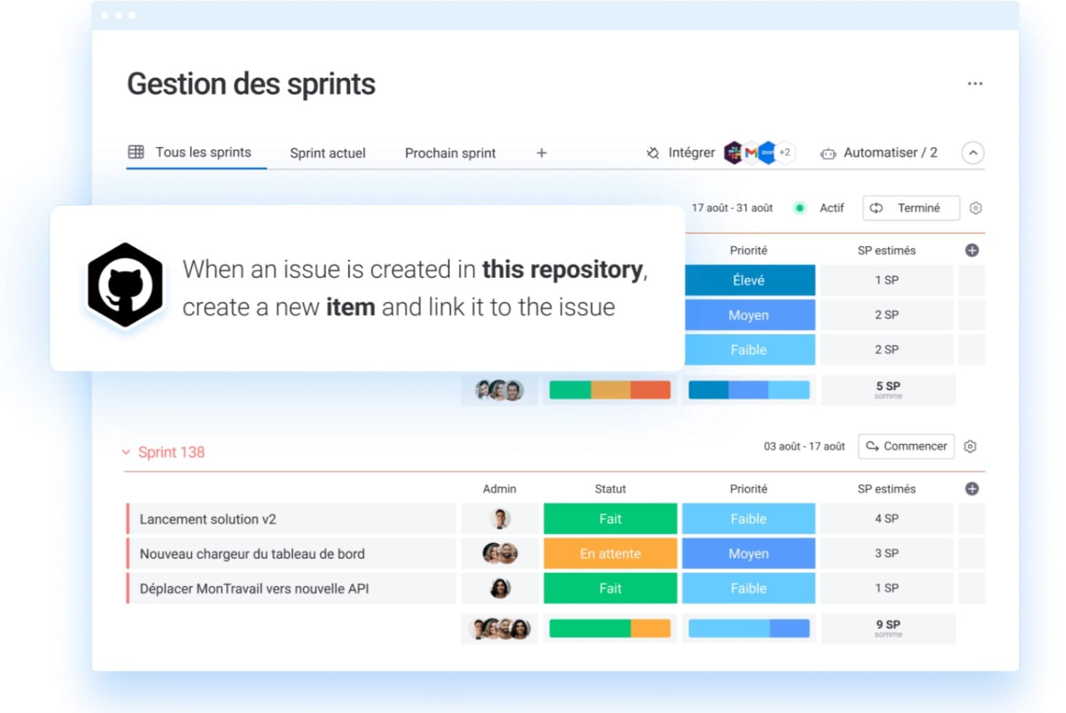Open settings gear for Sprint 138
The height and width of the screenshot is (713, 1066).
coord(971,447)
